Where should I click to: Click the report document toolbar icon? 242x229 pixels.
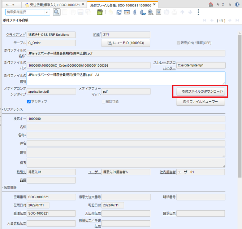coord(159,12)
